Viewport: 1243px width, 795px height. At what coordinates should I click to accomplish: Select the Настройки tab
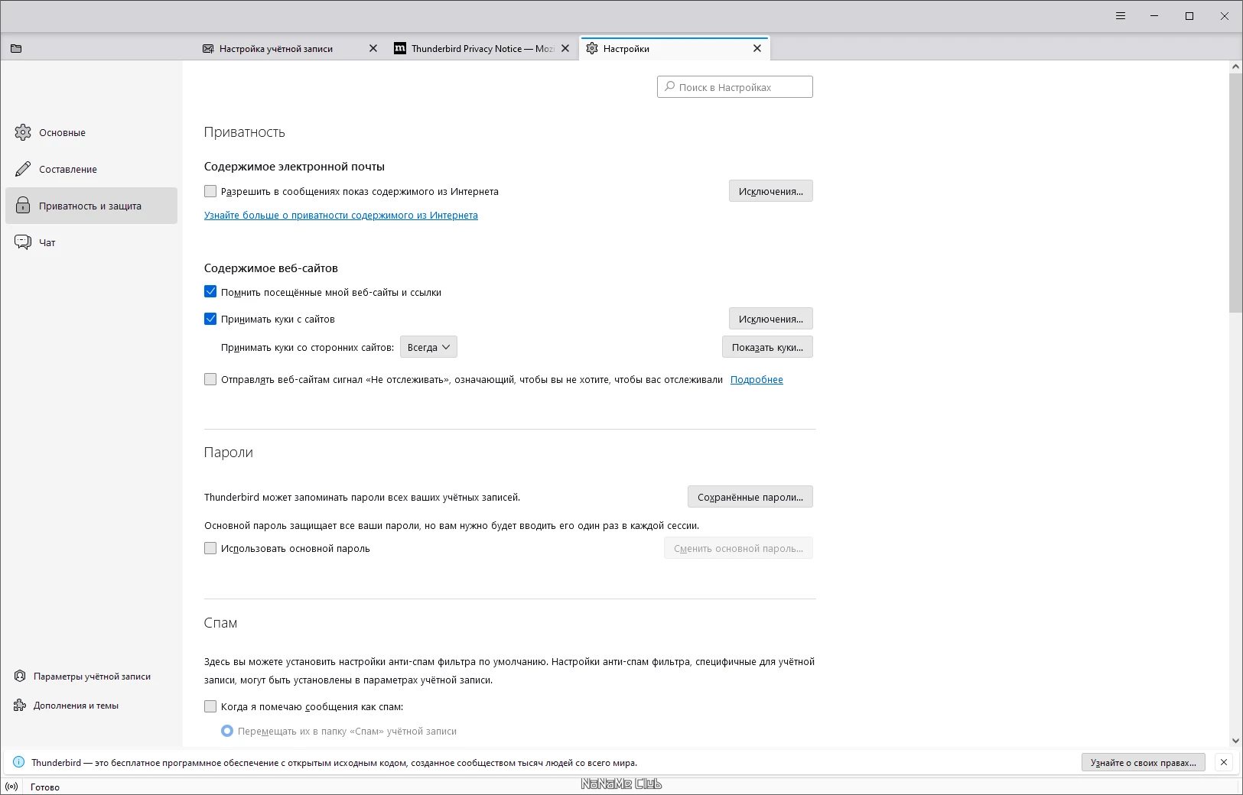[675, 48]
